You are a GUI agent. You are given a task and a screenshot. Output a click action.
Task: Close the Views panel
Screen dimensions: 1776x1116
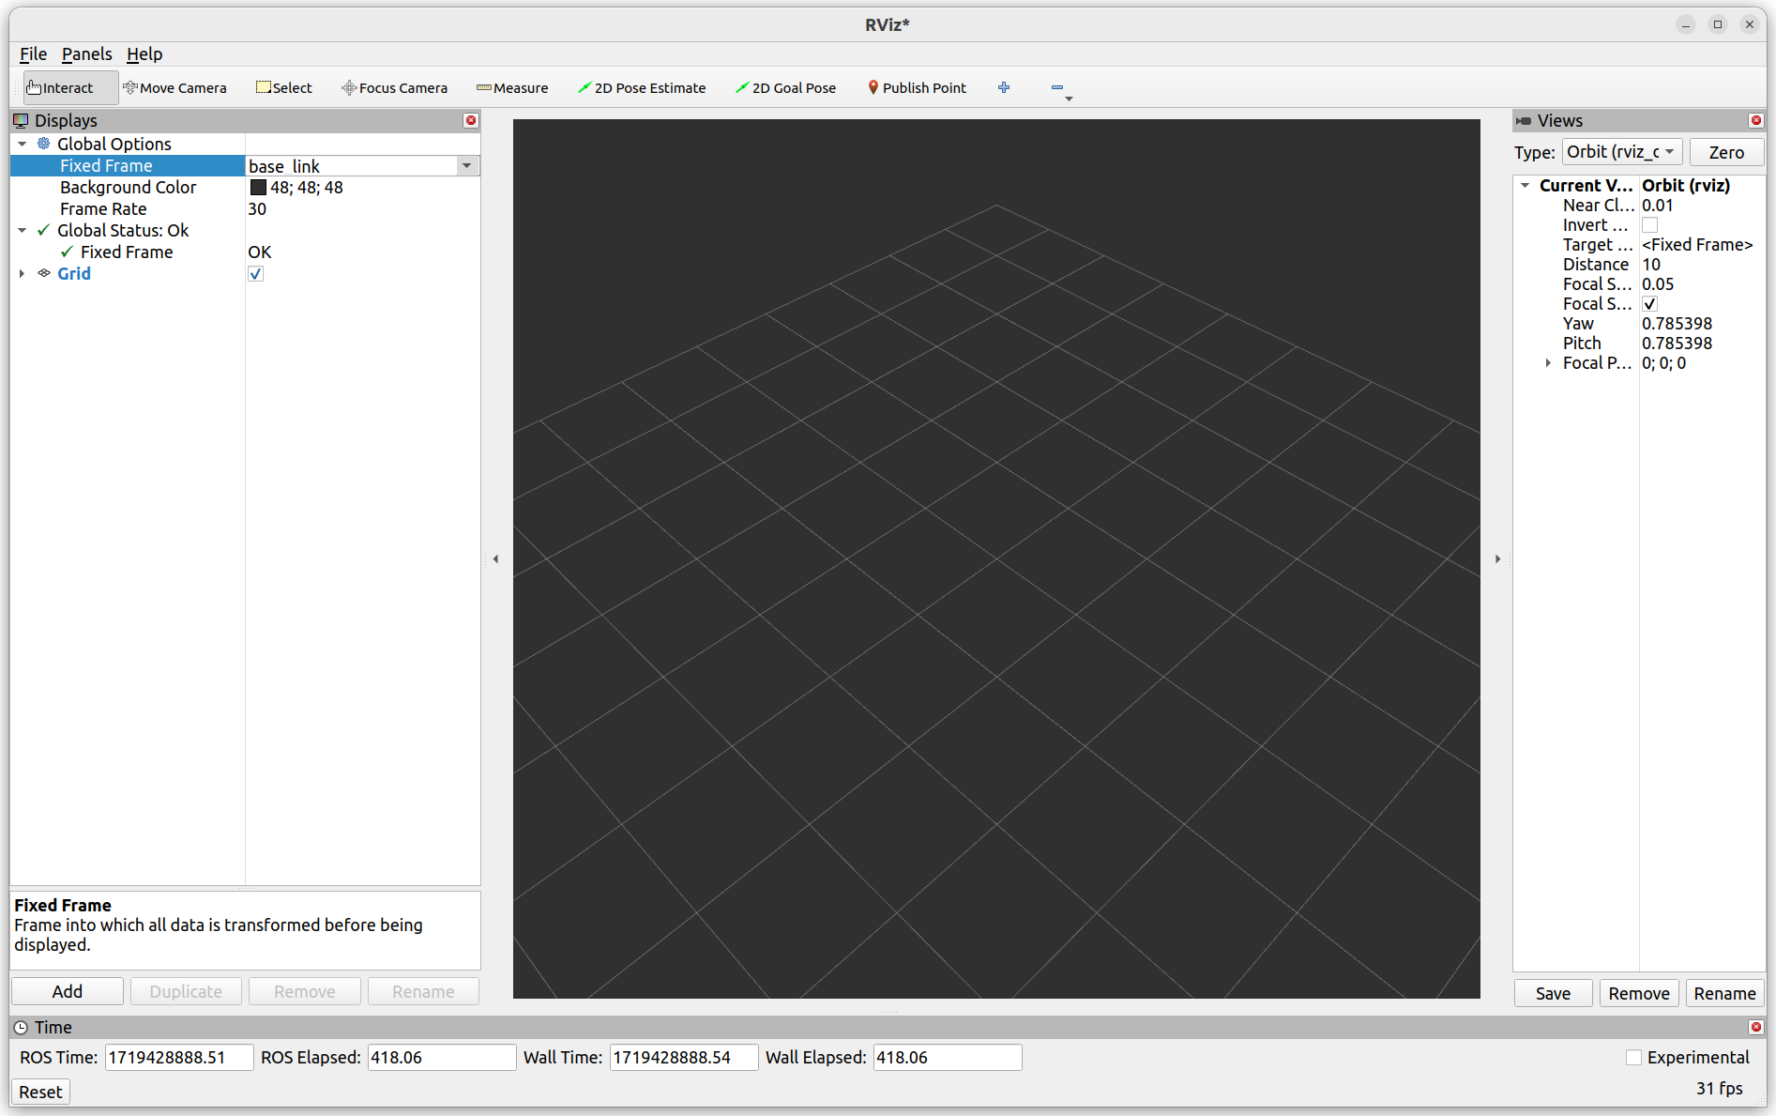(x=1756, y=120)
